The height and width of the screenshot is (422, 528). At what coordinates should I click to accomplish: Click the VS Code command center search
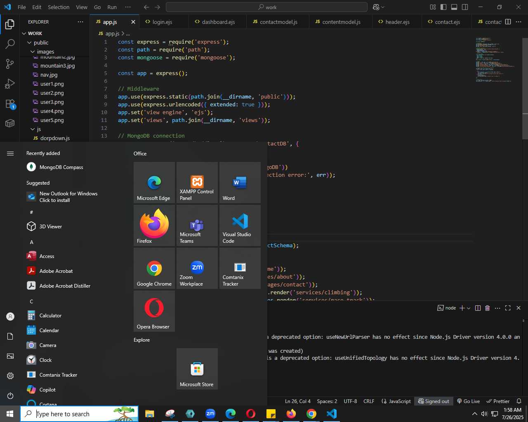266,7
